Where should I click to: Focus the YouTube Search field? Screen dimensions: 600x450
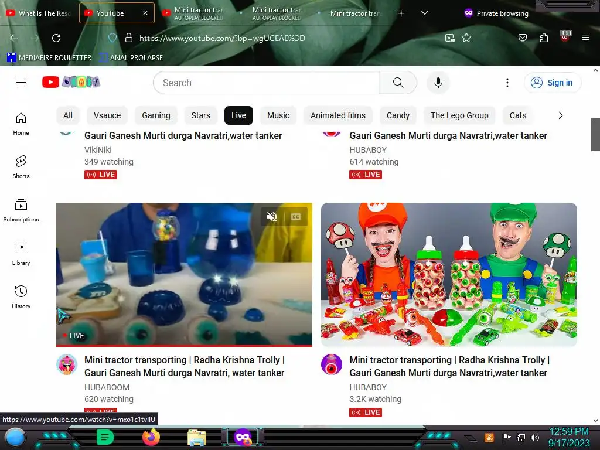tap(267, 83)
